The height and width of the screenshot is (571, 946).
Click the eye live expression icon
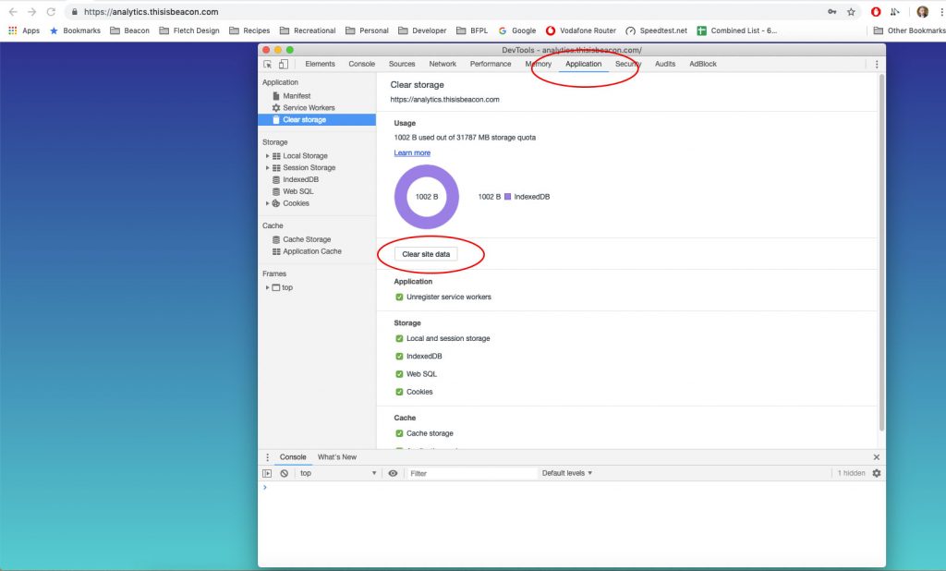[x=393, y=473]
